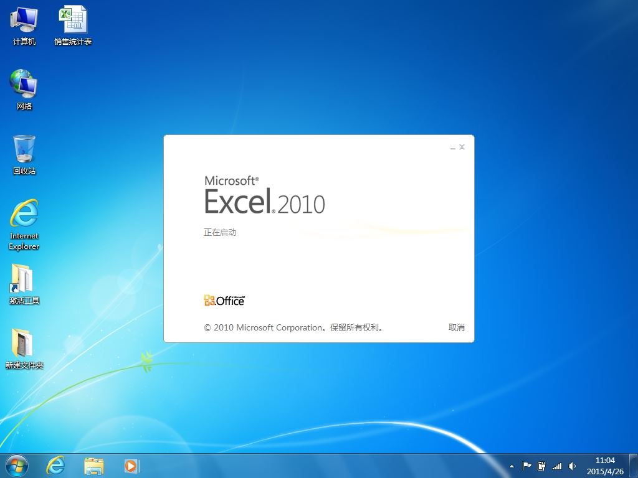The height and width of the screenshot is (478, 638).
Task: Open the 计算机 desktop icon
Action: (24, 26)
